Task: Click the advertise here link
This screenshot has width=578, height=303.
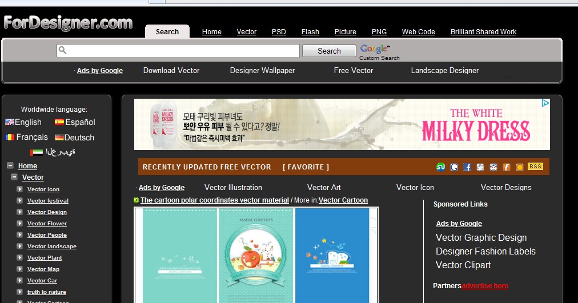Action: (x=485, y=286)
